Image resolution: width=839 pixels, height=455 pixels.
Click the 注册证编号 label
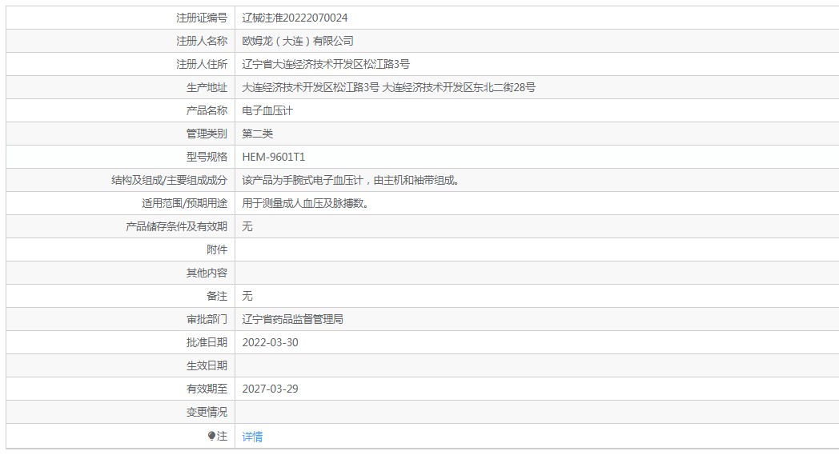click(202, 18)
